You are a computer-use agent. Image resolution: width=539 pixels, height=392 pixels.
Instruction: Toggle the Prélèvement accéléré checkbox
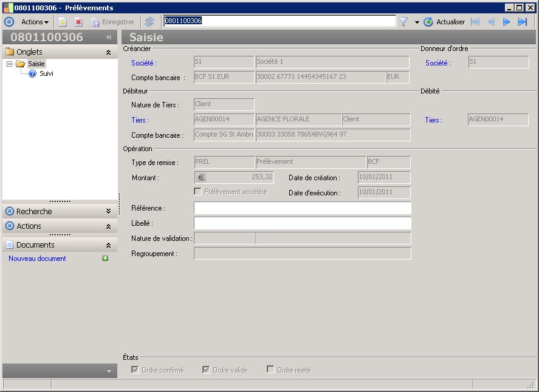point(197,192)
